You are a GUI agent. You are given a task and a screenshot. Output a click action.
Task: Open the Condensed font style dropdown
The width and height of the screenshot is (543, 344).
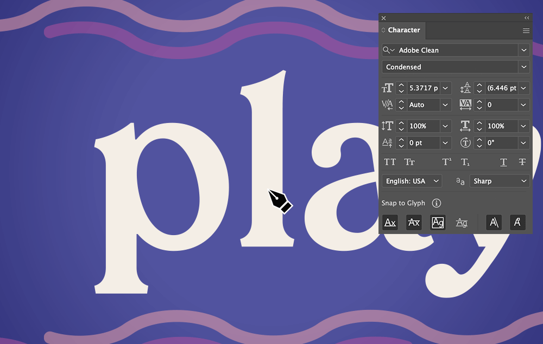coord(523,67)
